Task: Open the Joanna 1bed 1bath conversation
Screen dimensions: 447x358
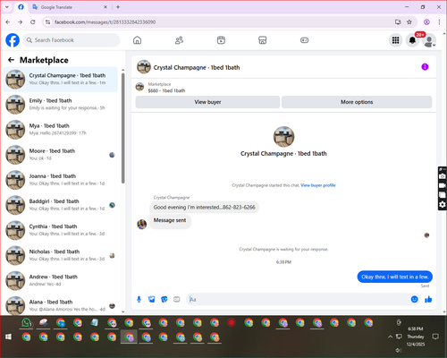Action: (x=61, y=180)
